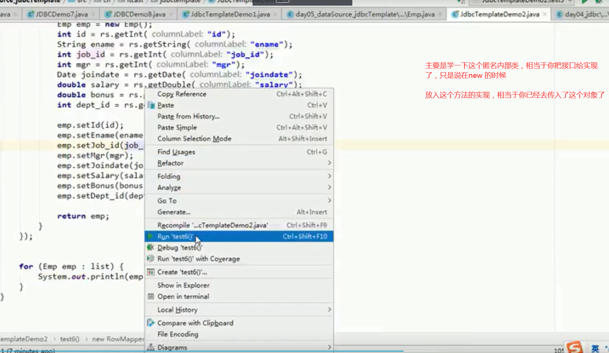This screenshot has height=353, width=609.
Task: Click the "job_id" string literal in code
Action: pos(245,54)
